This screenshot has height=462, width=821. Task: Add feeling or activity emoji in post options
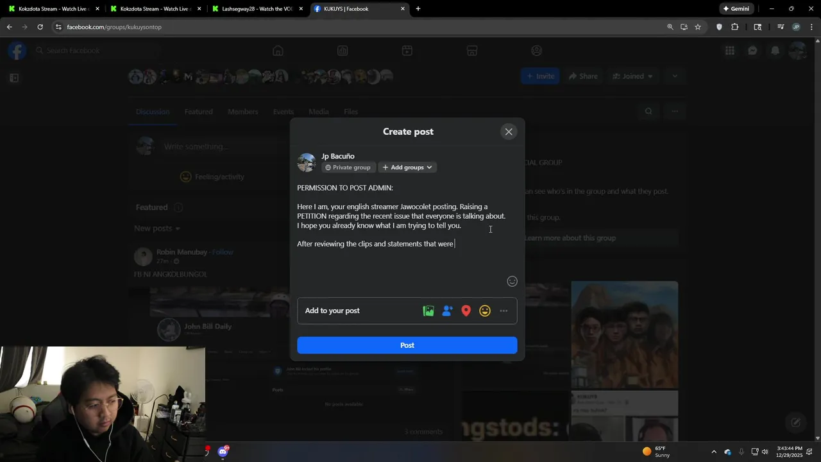485,311
